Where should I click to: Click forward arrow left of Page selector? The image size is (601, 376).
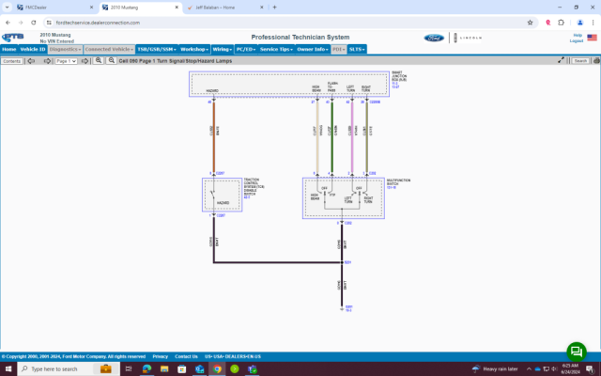(x=47, y=61)
